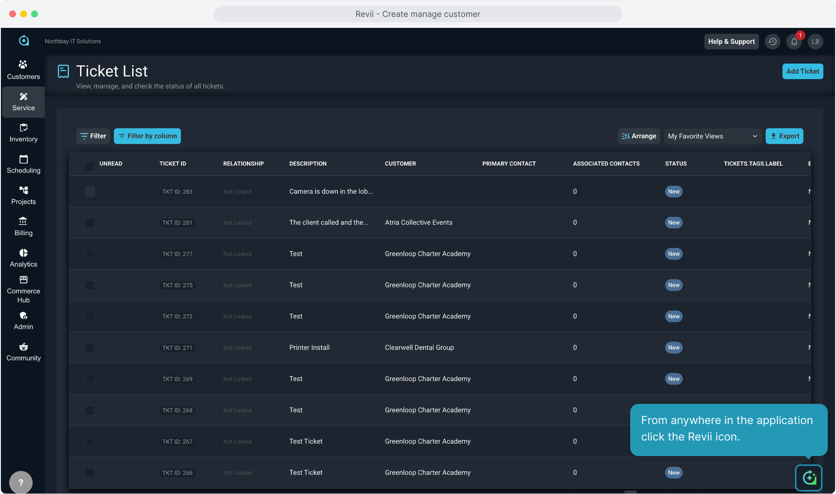
Task: Expand the My Favorite Views dropdown
Action: coord(712,136)
